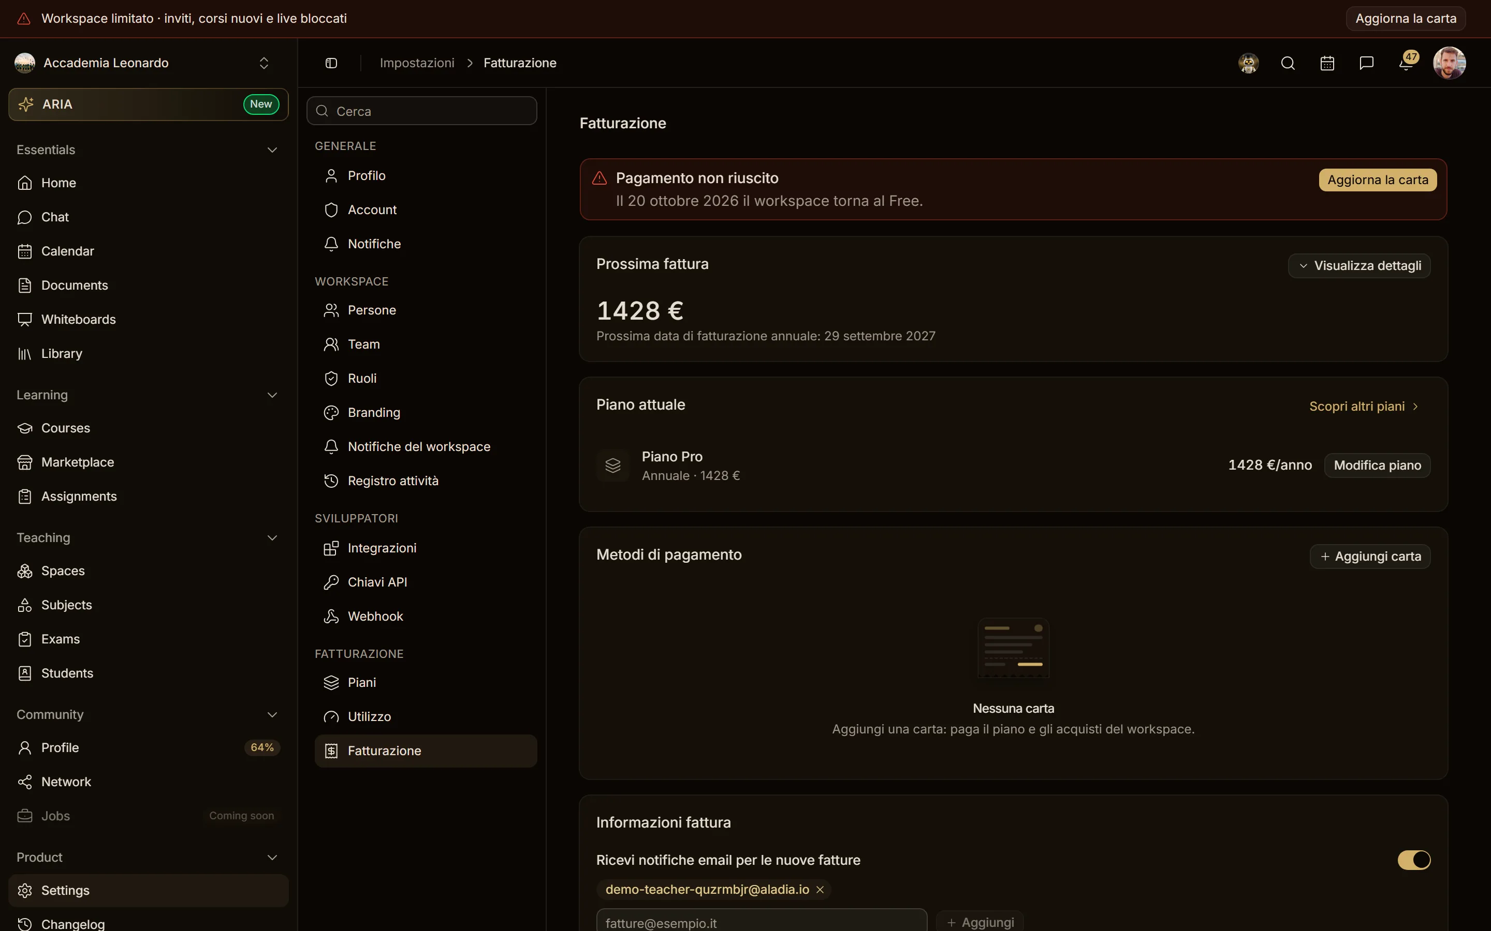Open Branding settings
1491x931 pixels.
(426, 413)
